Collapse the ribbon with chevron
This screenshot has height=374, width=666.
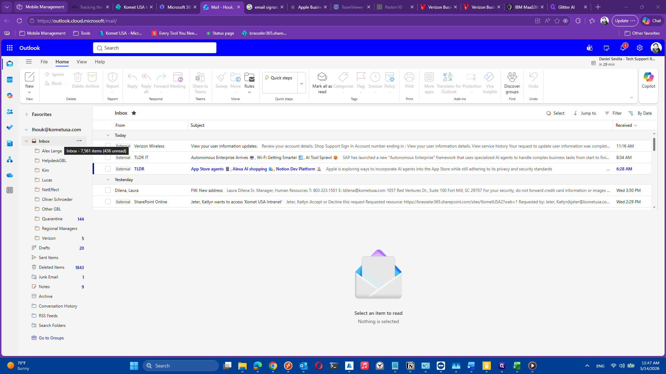[x=632, y=98]
